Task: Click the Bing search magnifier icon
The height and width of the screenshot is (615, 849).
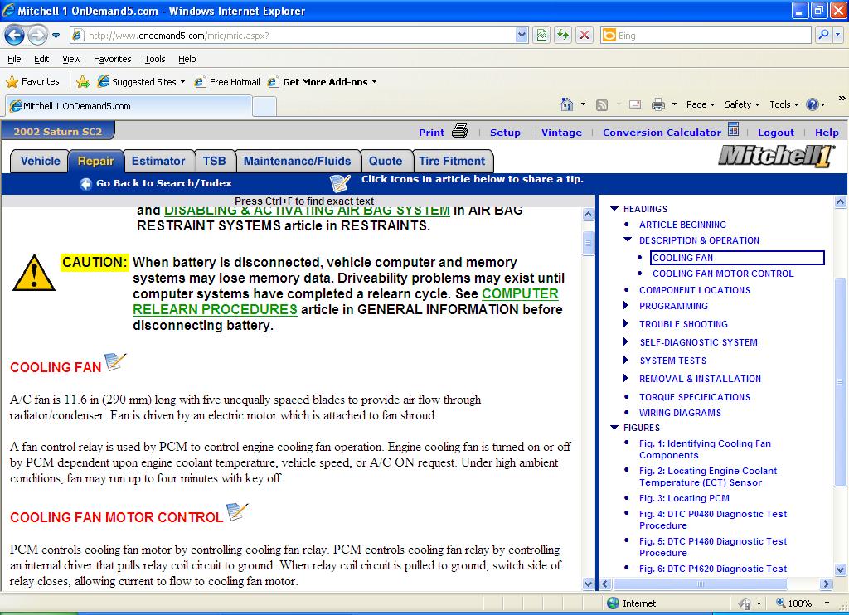Action: pos(823,35)
